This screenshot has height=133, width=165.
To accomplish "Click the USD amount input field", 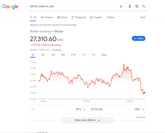I will (x=108, y=109).
